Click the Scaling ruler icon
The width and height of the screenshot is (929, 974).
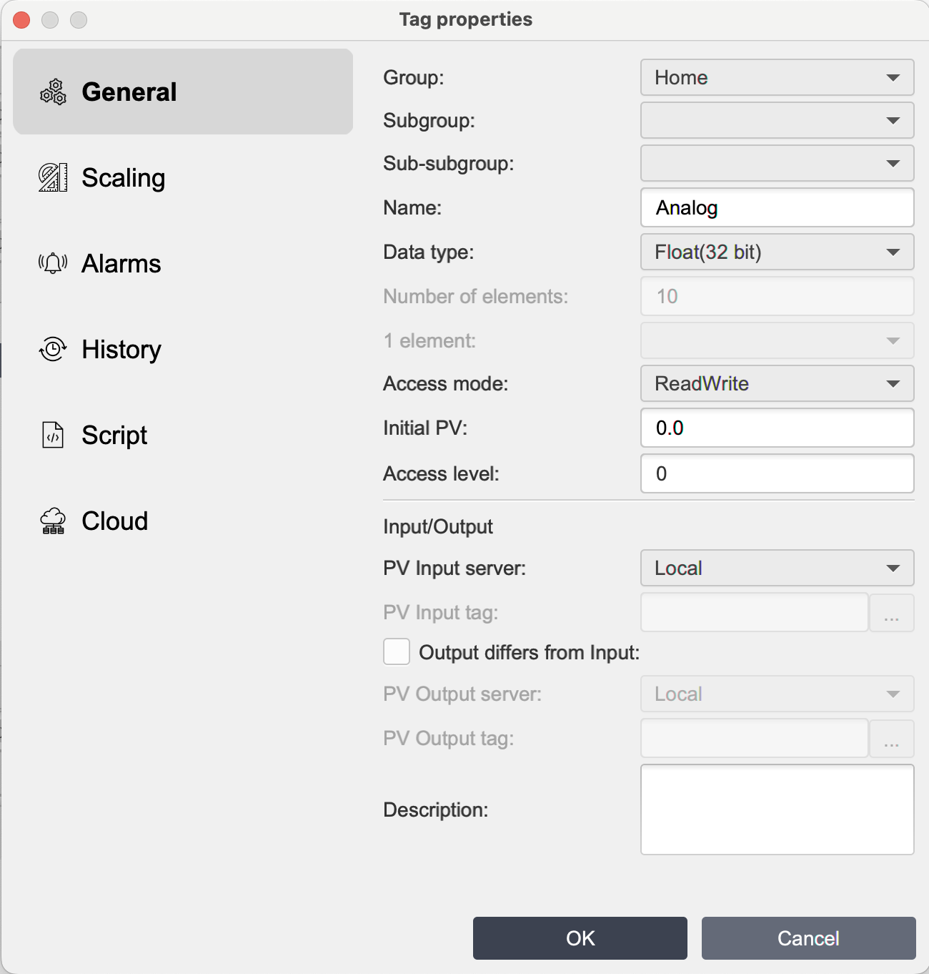(x=53, y=177)
